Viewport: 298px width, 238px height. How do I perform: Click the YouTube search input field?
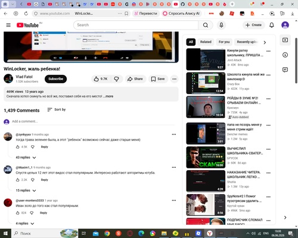(136, 25)
